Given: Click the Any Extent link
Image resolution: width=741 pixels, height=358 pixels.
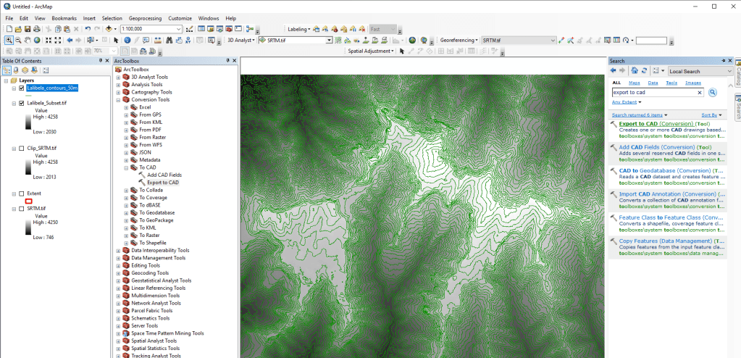Looking at the screenshot, I should tap(625, 102).
